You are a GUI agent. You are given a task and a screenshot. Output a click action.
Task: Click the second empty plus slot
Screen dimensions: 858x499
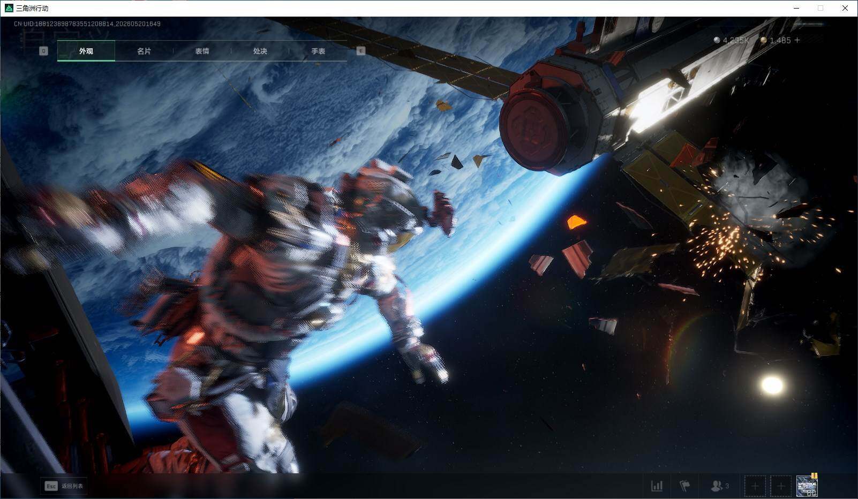[x=781, y=486]
